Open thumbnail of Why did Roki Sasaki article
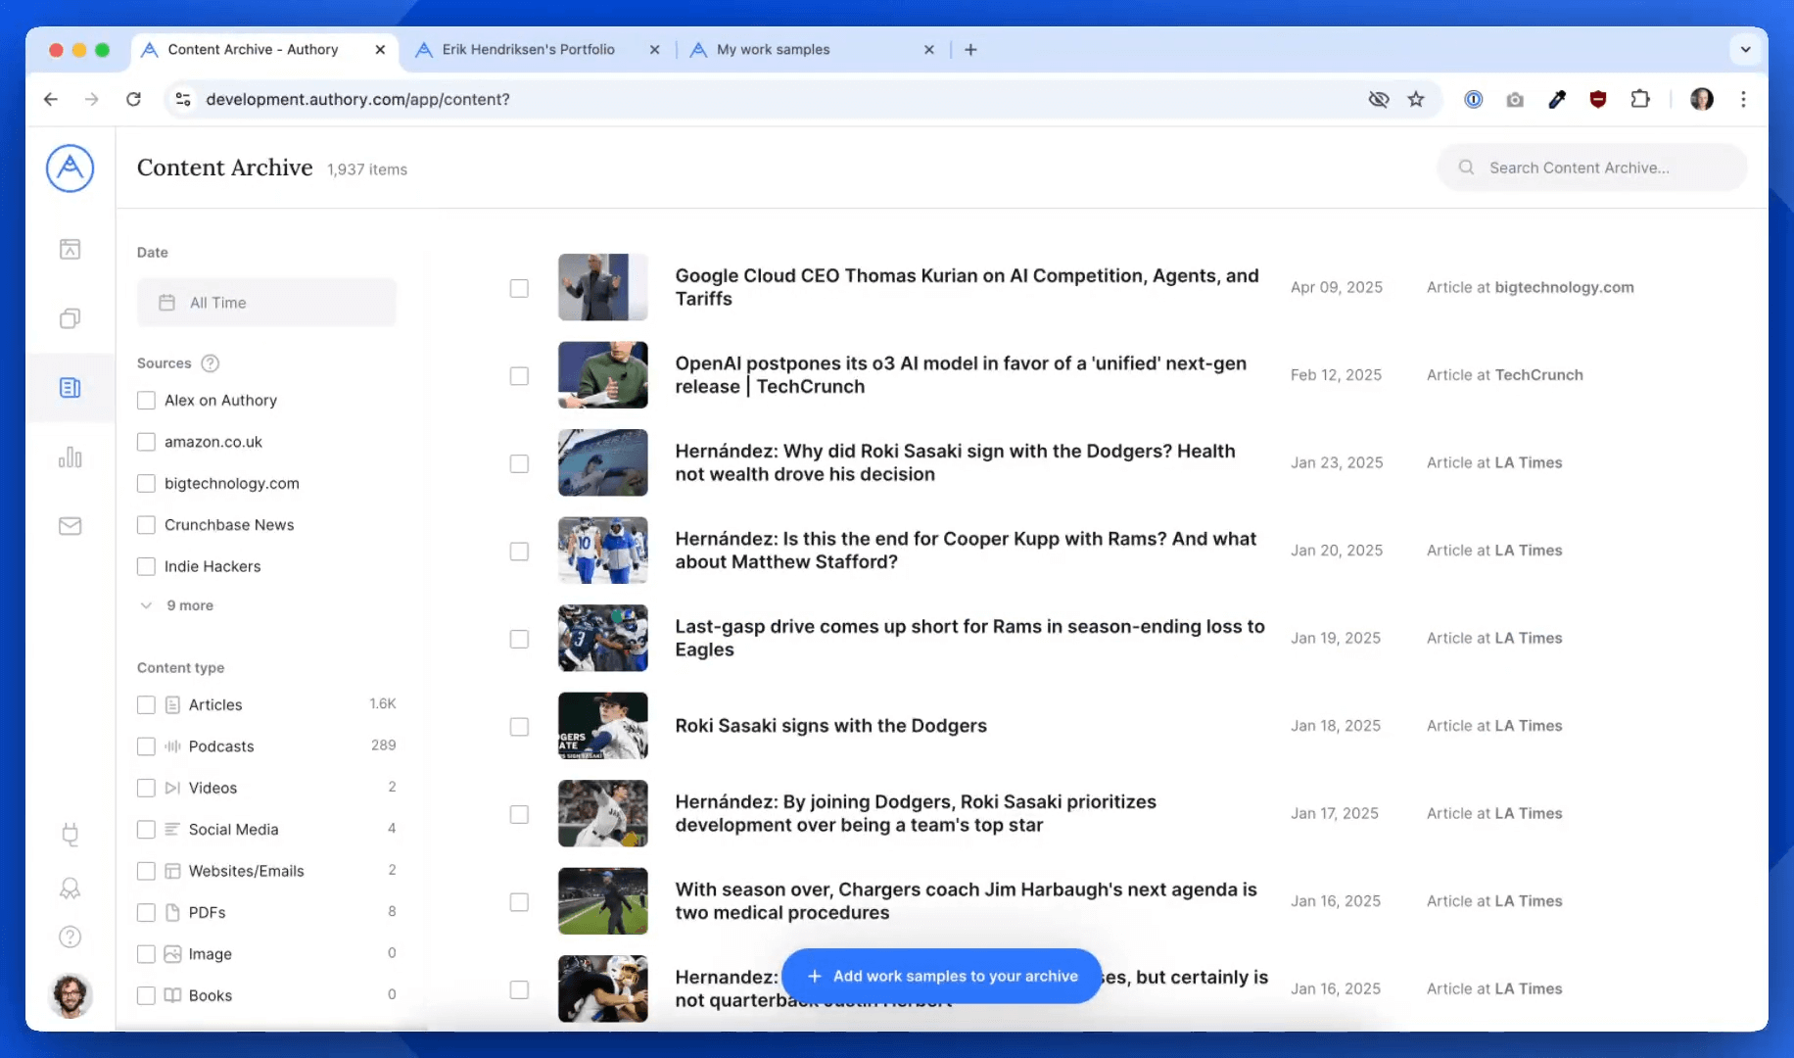The width and height of the screenshot is (1794, 1058). [x=602, y=462]
